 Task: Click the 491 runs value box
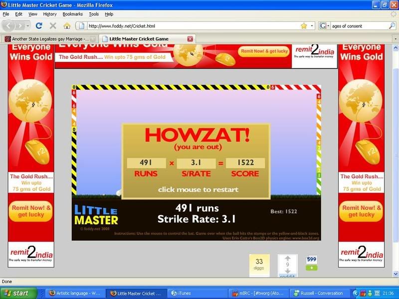(146, 163)
